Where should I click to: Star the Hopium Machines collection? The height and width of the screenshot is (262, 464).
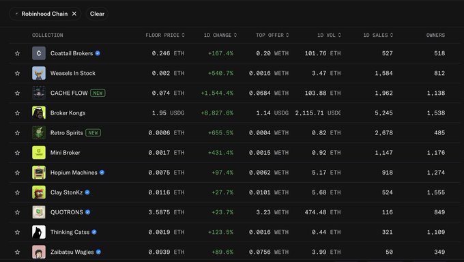[x=18, y=173]
